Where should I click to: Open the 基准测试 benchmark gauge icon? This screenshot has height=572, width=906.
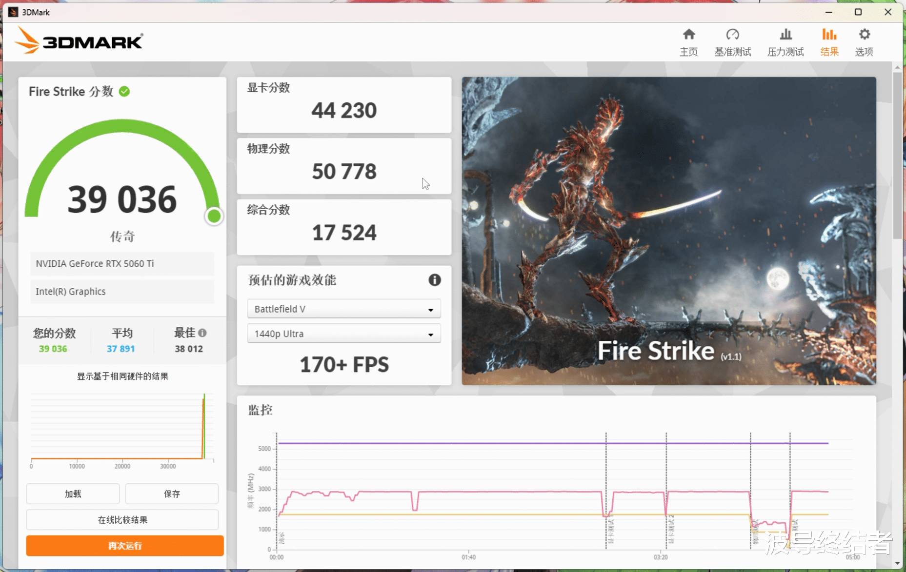tap(732, 34)
